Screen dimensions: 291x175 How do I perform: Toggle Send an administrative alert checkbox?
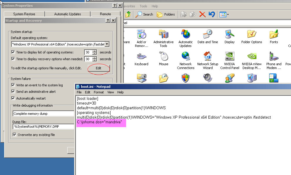click(13, 92)
